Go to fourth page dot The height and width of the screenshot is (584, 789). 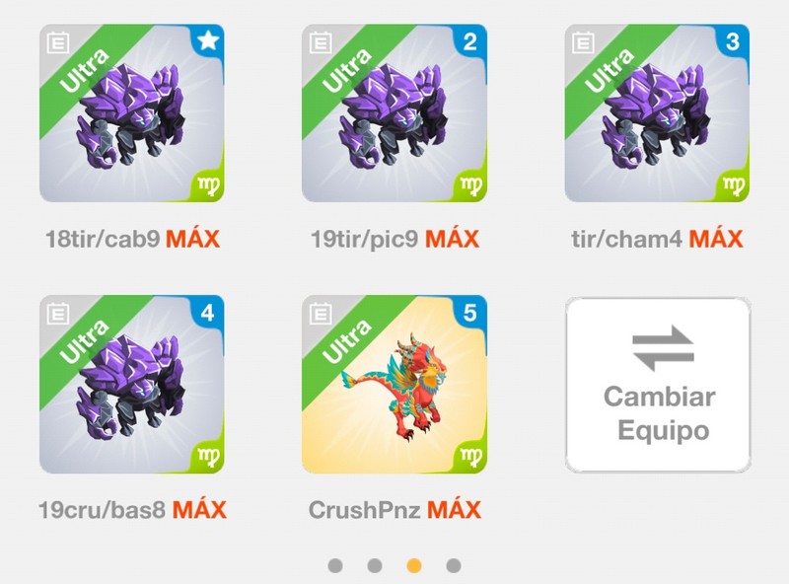[x=454, y=566]
